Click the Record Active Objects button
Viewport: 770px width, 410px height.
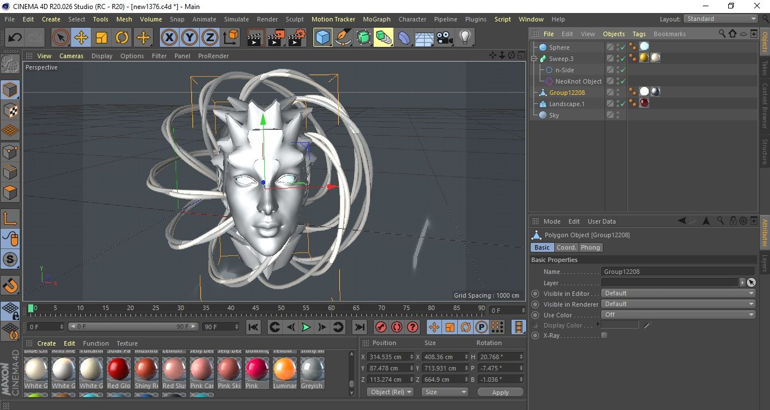381,327
